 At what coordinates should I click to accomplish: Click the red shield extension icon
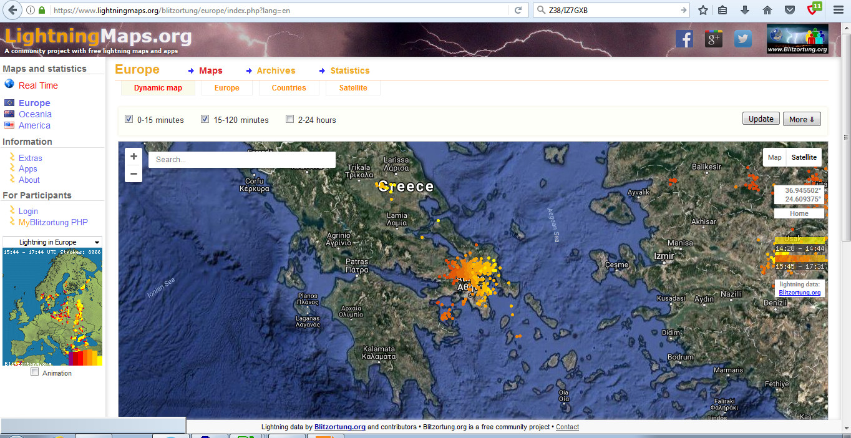point(813,9)
